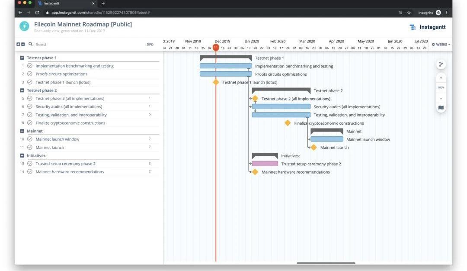The height and width of the screenshot is (271, 467).
Task: Open the minimap view icon
Action: pos(441,108)
